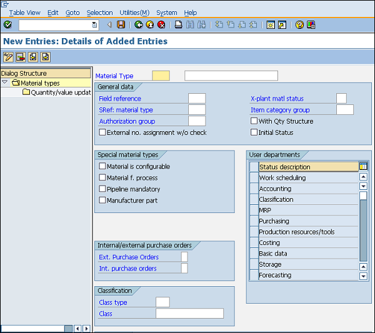The width and height of the screenshot is (375, 333).
Task: Click the green checkmark Enter icon
Action: (x=7, y=24)
